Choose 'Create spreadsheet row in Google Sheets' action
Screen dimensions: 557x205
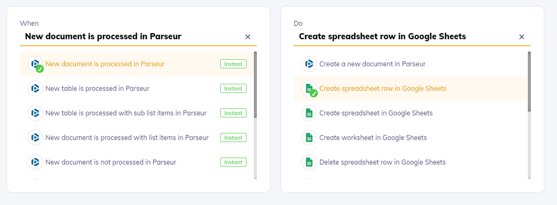click(410, 89)
